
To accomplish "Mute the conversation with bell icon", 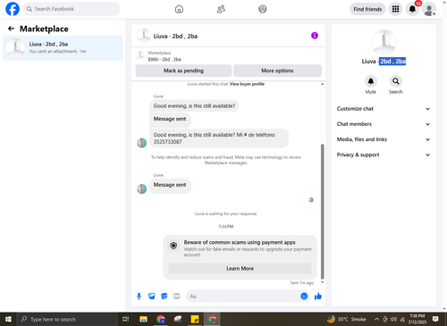I will click(x=371, y=81).
